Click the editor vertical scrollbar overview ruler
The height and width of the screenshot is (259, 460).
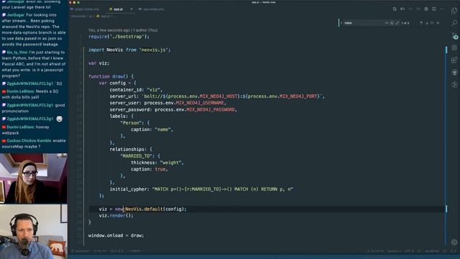(446, 145)
